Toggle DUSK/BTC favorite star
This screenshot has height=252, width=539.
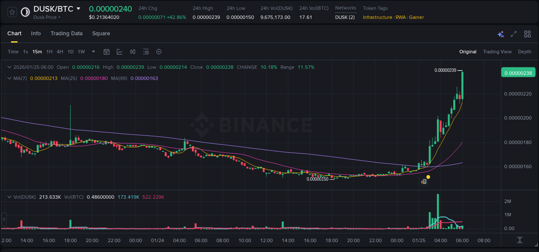click(12, 12)
